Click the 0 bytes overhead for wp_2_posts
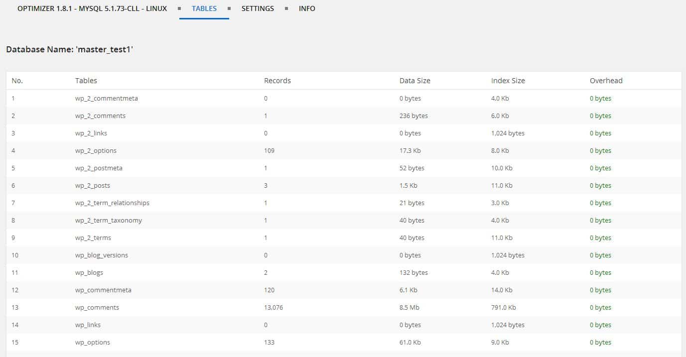Image resolution: width=686 pixels, height=357 pixels. click(x=600, y=185)
